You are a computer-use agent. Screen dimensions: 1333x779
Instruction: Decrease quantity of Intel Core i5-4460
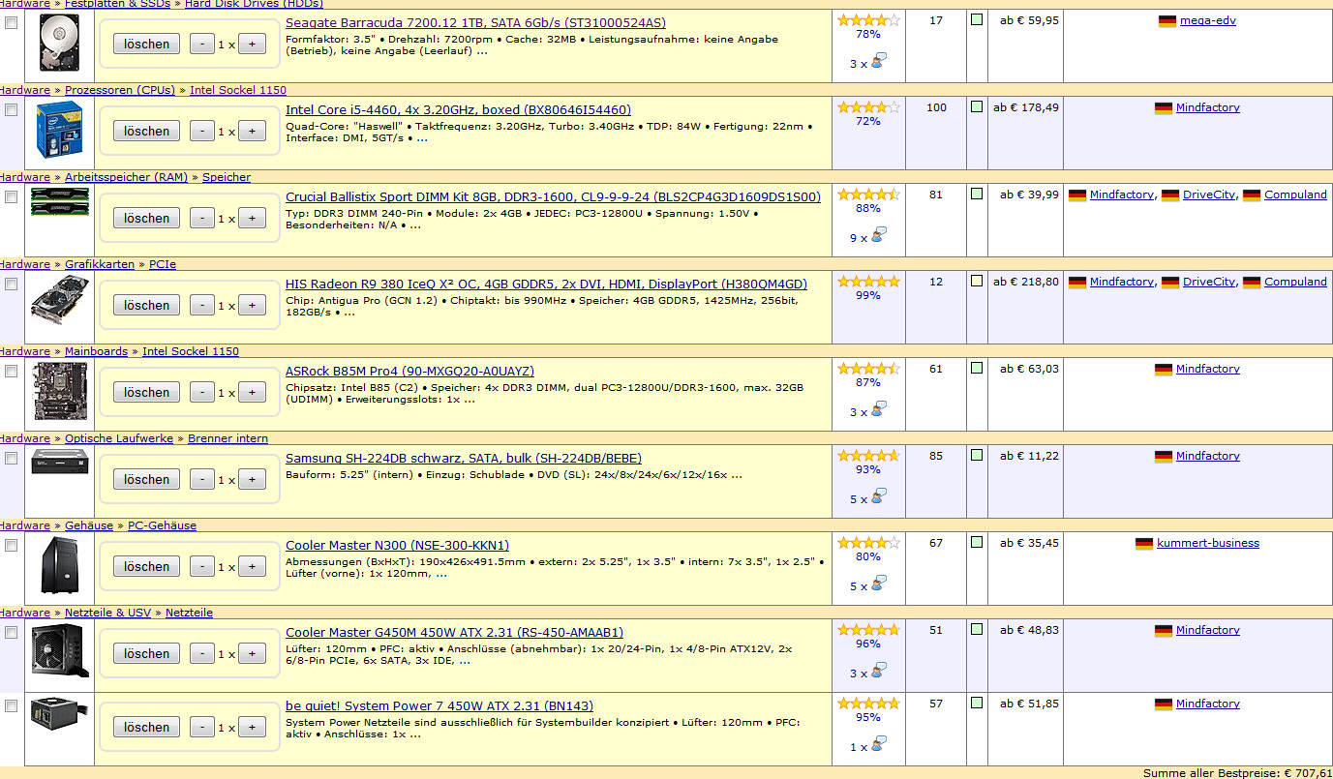[x=201, y=131]
